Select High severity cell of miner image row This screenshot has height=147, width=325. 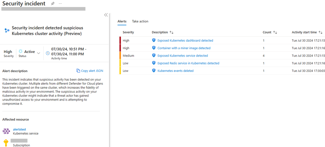point(126,48)
